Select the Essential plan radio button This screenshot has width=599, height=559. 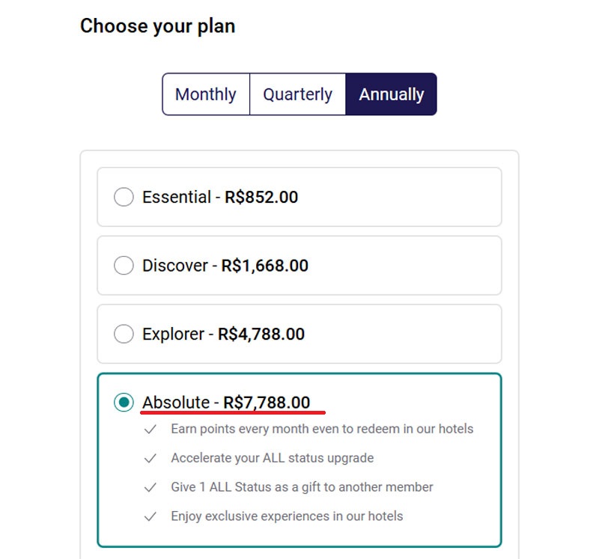coord(124,198)
